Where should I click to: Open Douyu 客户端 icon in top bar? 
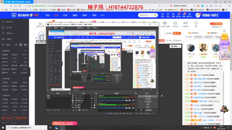tap(178, 15)
